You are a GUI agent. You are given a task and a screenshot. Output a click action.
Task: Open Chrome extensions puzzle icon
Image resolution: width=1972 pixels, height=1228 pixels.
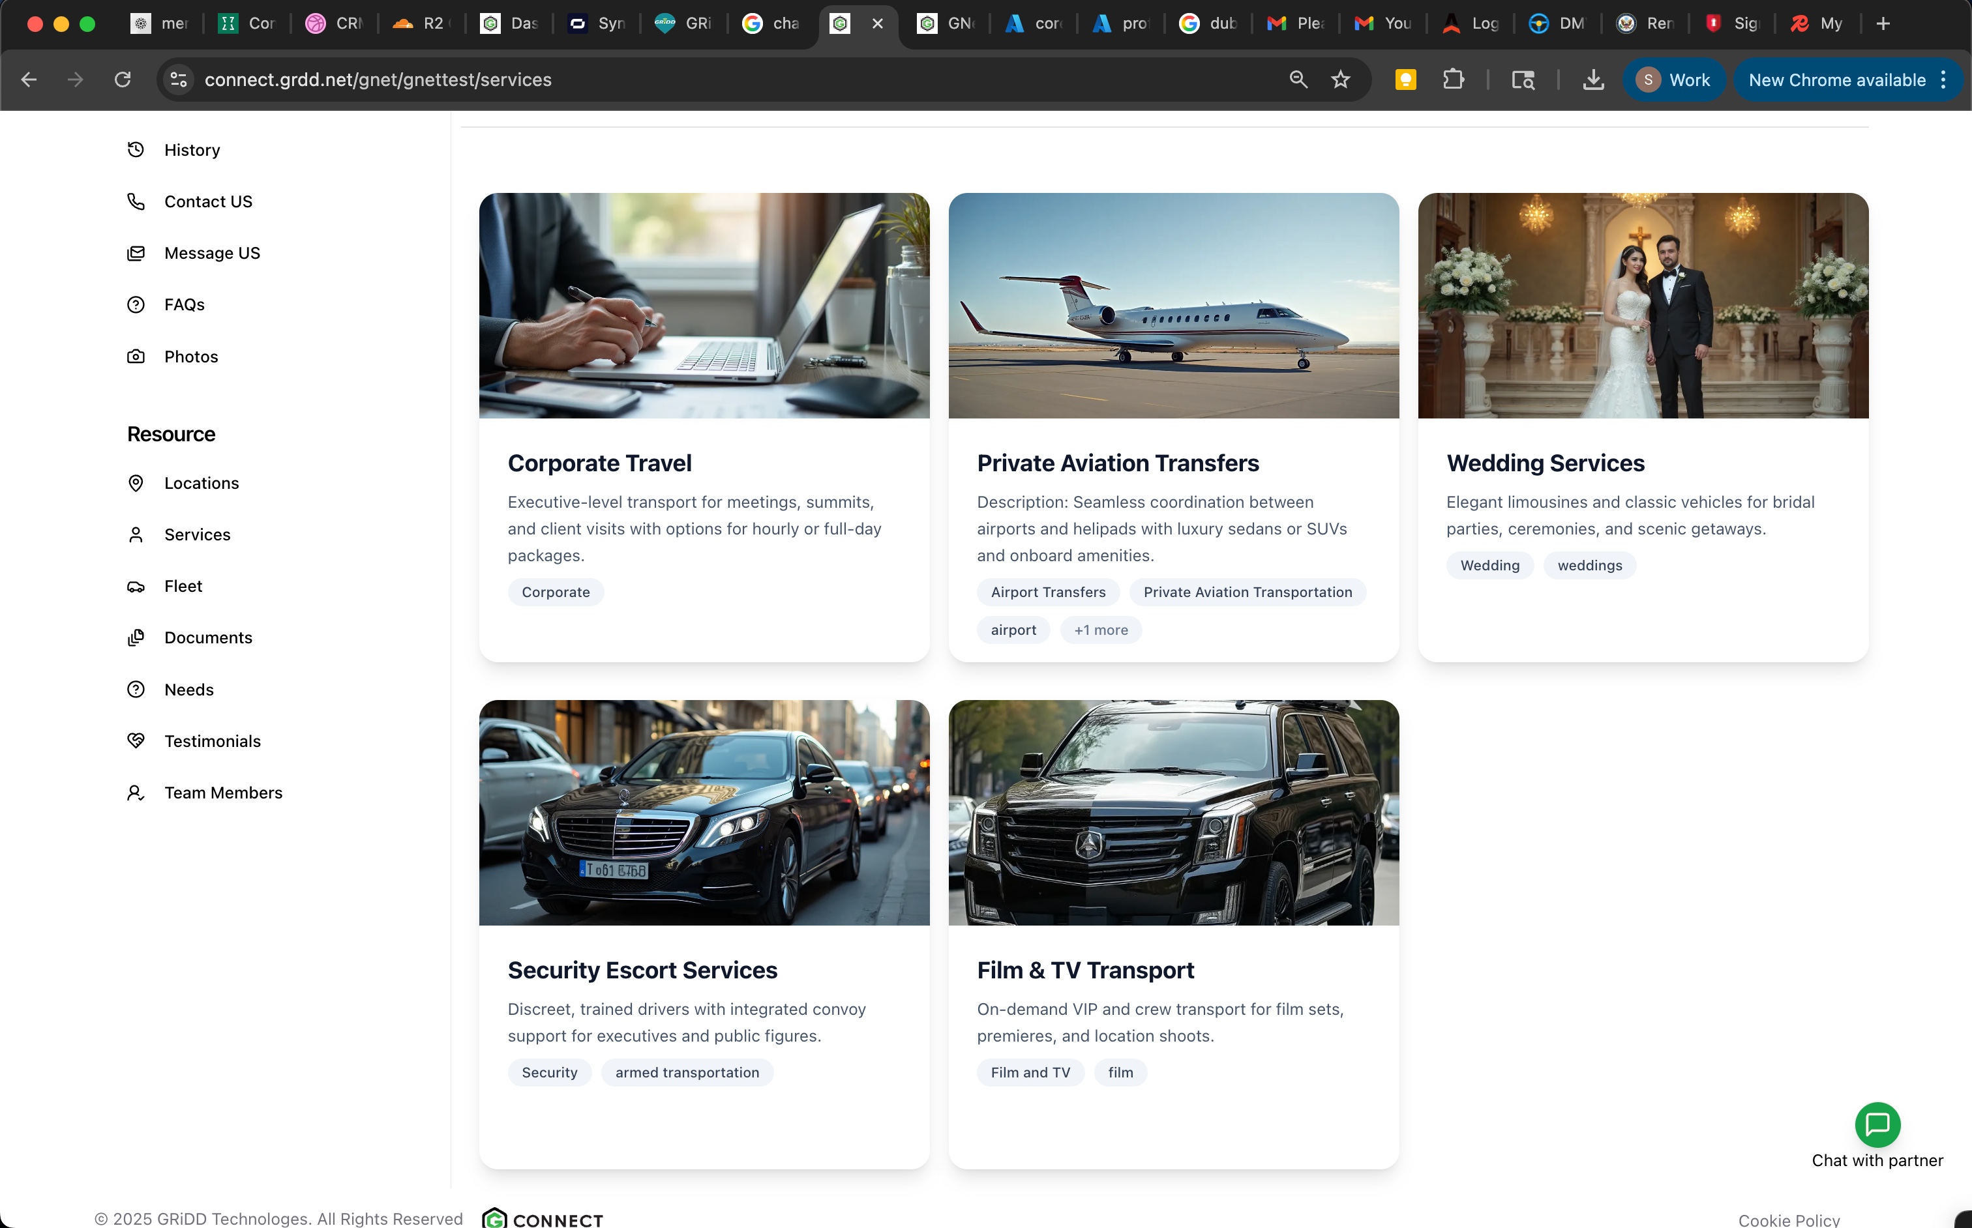1454,80
